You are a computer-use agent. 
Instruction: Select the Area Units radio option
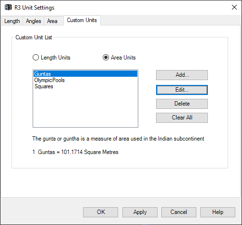(x=119, y=58)
